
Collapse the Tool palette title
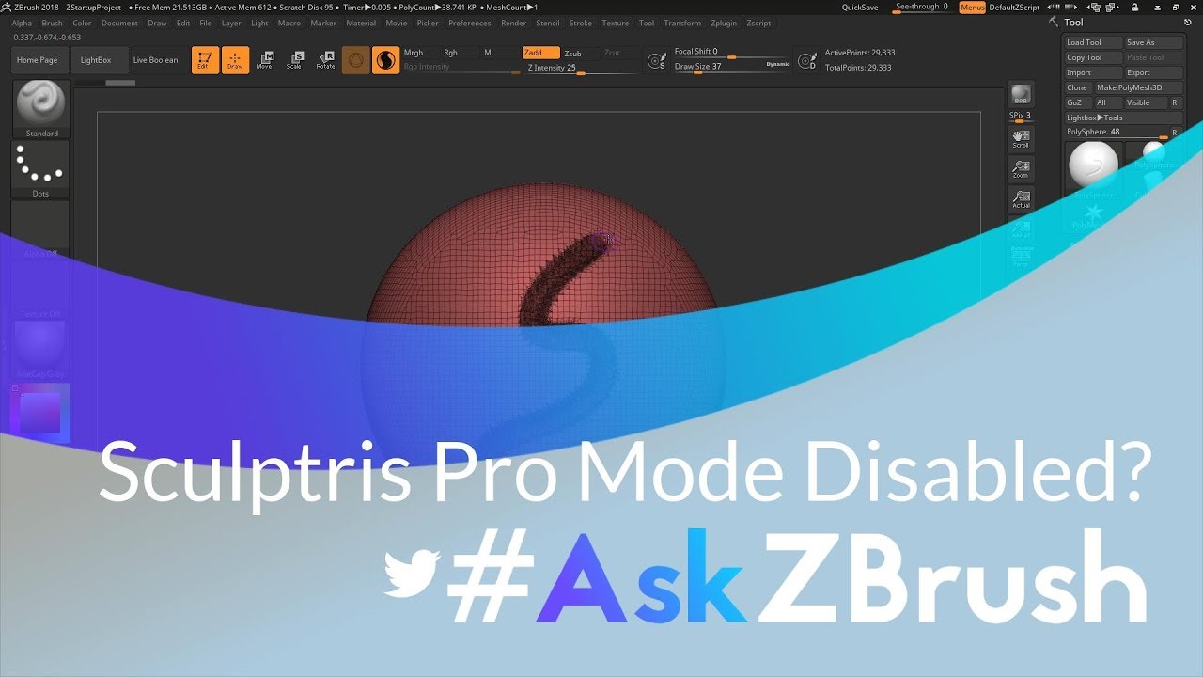pos(1073,23)
